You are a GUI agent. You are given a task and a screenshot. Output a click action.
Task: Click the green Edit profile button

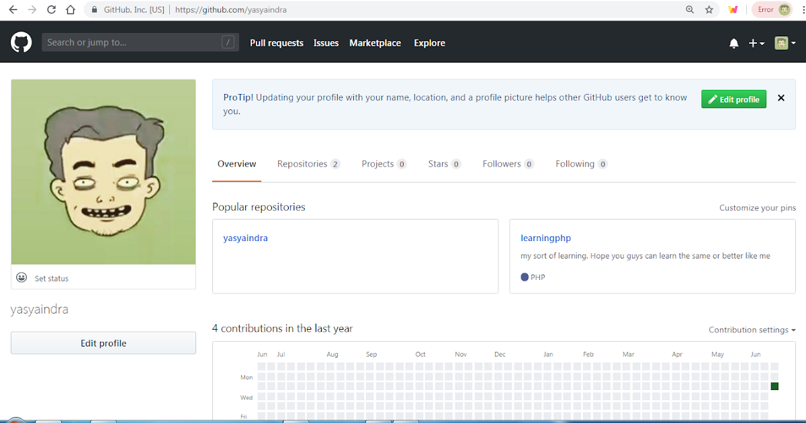point(733,99)
